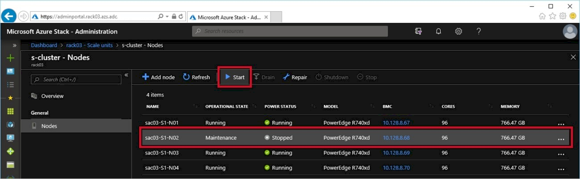Click the Search resources field
This screenshot has height=179, width=580.
coord(290,31)
